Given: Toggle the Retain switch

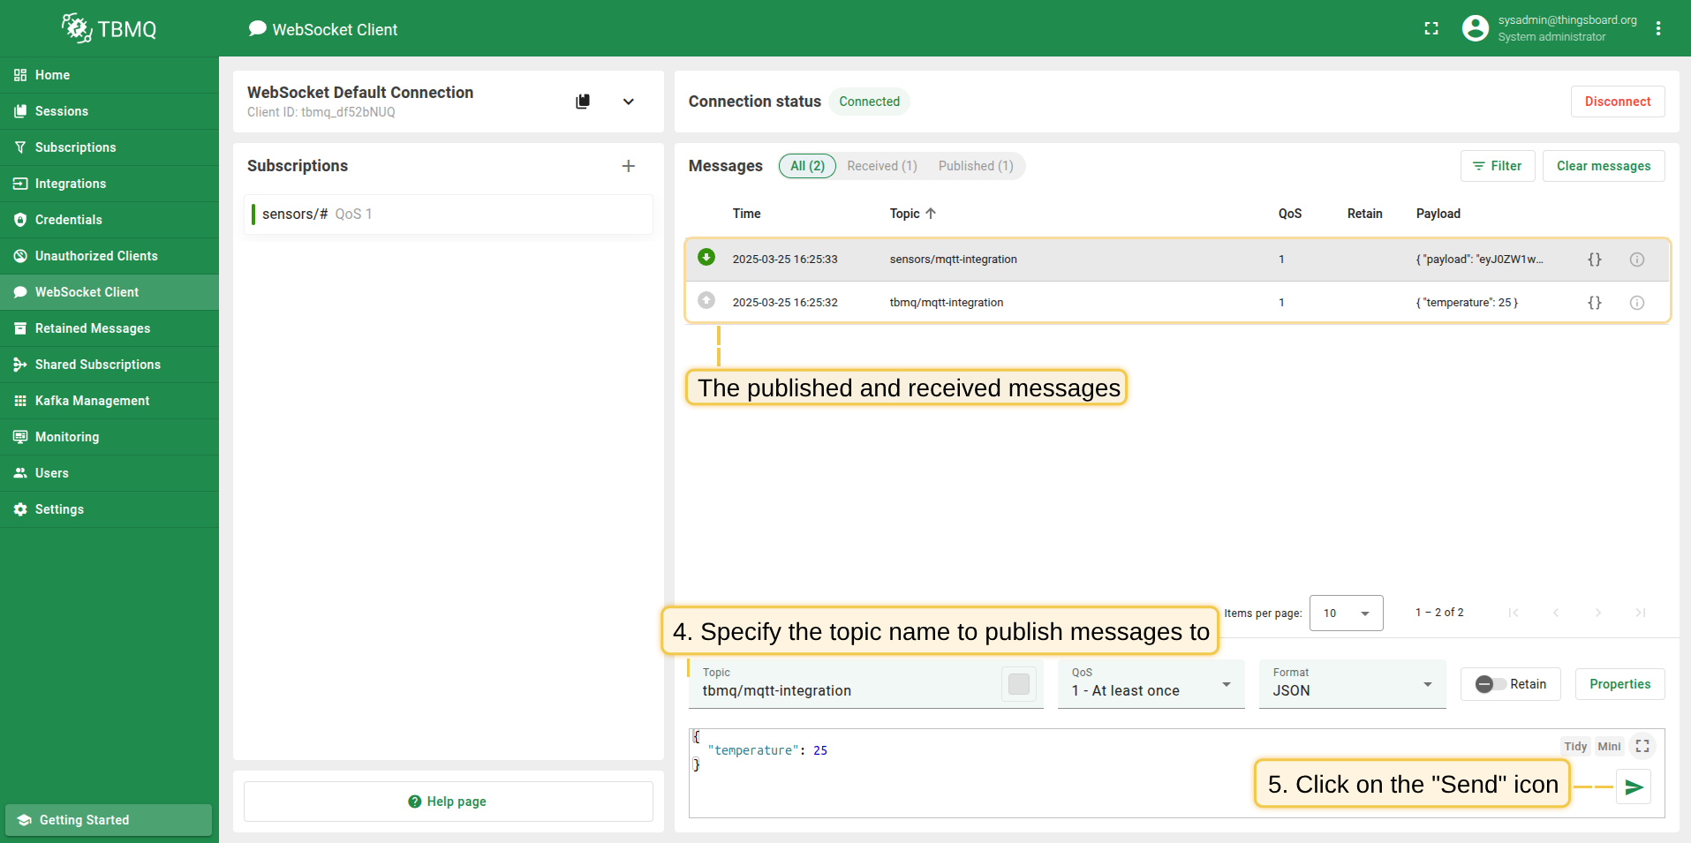Looking at the screenshot, I should pyautogui.click(x=1491, y=684).
